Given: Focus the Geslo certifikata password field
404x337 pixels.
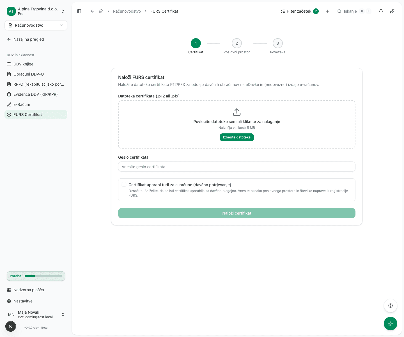Looking at the screenshot, I should (237, 167).
